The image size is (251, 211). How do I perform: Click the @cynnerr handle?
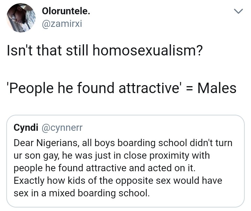62,128
